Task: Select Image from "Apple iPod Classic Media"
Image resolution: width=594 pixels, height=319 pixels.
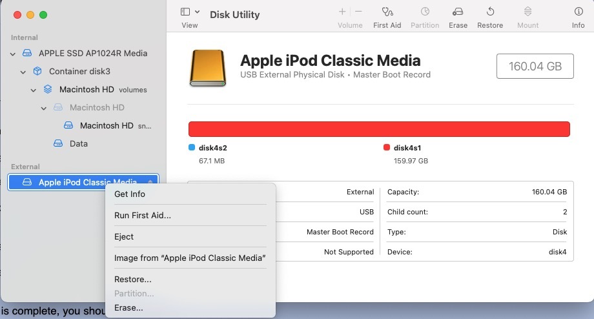Action: click(190, 258)
